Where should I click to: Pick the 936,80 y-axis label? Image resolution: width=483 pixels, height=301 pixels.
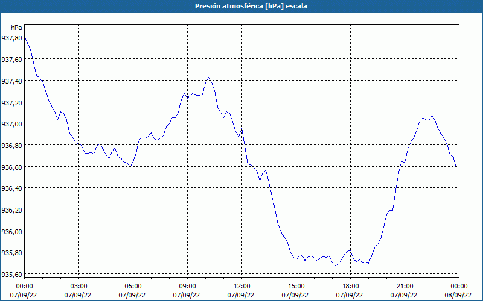11,145
